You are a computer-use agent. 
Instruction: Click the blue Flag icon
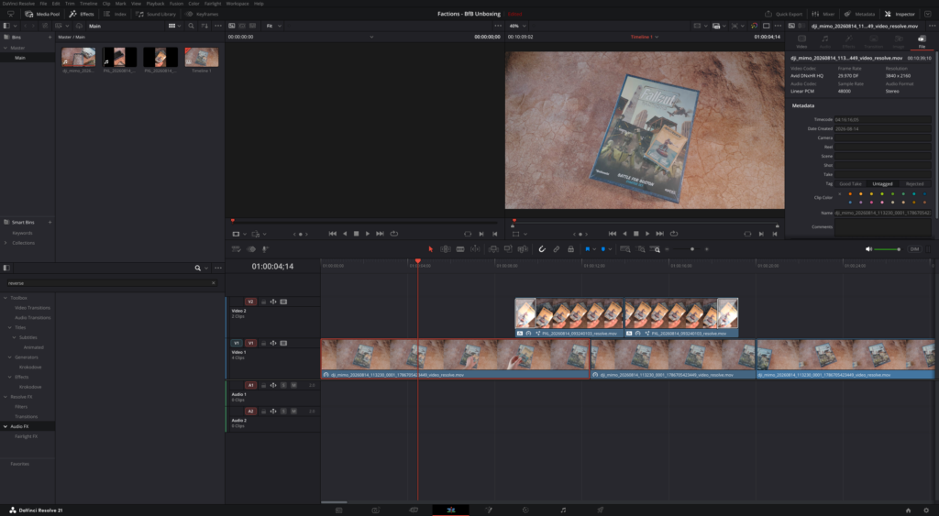(x=588, y=249)
